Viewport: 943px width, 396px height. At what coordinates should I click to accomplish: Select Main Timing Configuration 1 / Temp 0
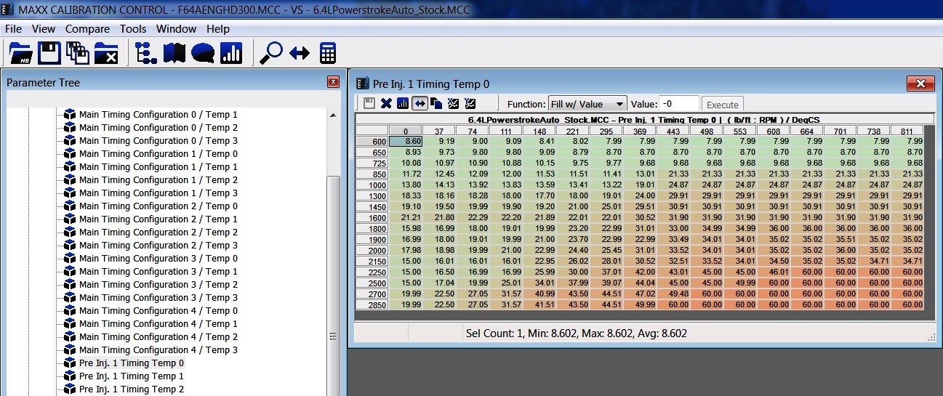point(158,154)
